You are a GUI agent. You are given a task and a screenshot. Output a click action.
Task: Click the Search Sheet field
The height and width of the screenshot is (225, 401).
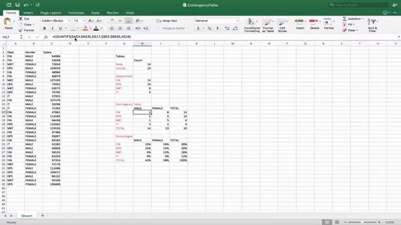358,5
